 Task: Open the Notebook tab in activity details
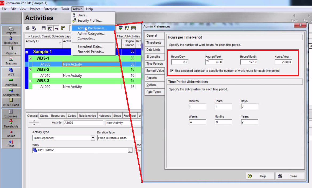tap(105, 116)
